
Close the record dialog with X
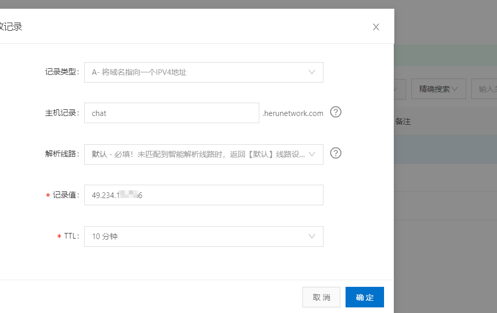[376, 27]
